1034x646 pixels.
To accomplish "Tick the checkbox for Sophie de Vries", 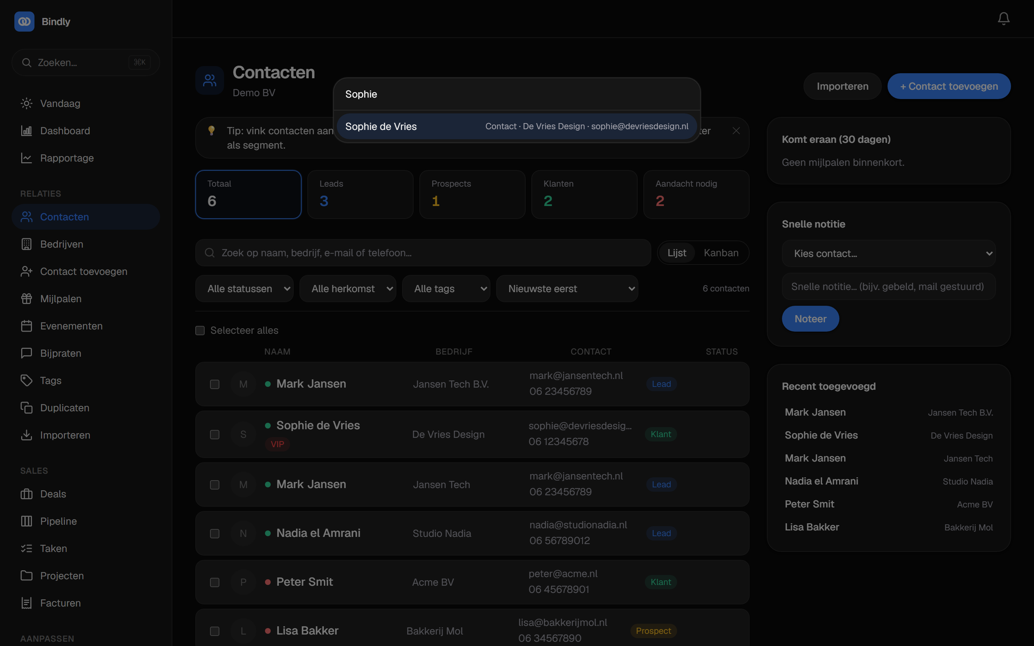I will point(214,435).
